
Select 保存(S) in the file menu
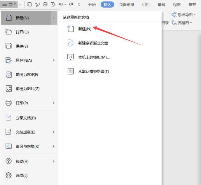click(29, 46)
